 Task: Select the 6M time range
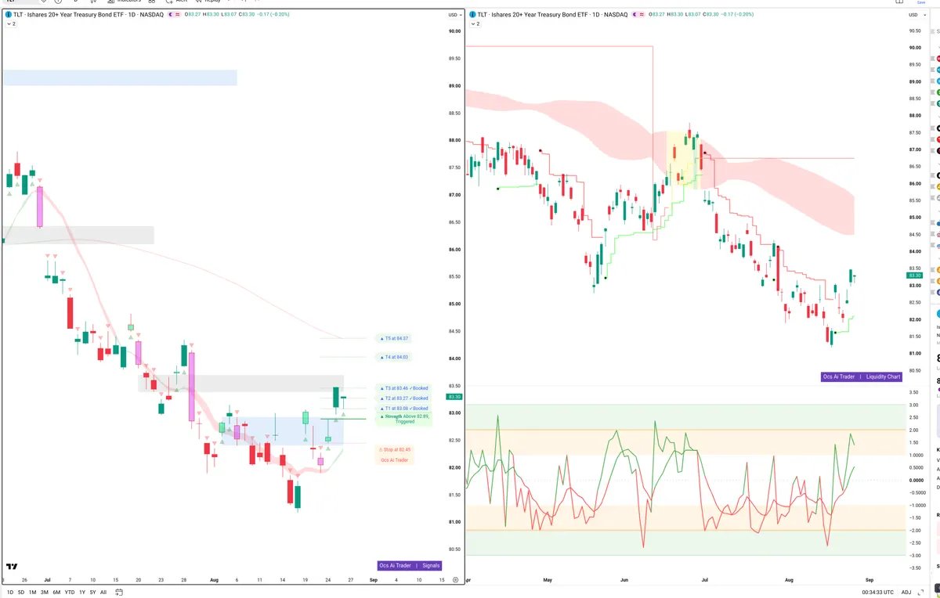[56, 593]
